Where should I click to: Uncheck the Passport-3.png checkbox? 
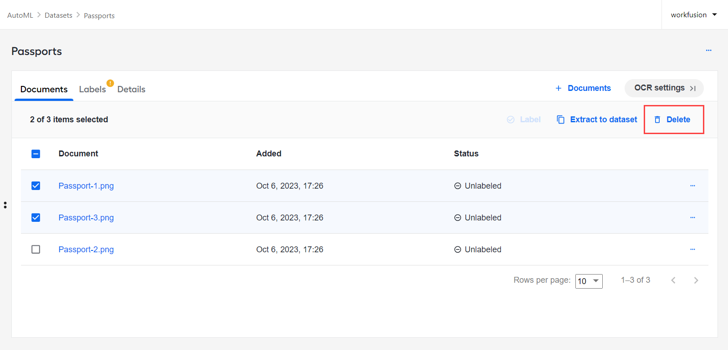(x=36, y=218)
